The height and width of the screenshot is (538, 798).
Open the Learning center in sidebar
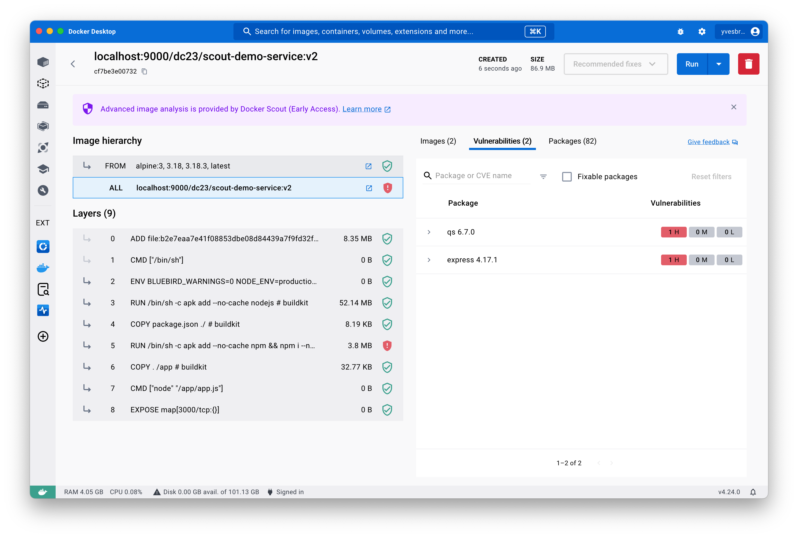pyautogui.click(x=43, y=169)
